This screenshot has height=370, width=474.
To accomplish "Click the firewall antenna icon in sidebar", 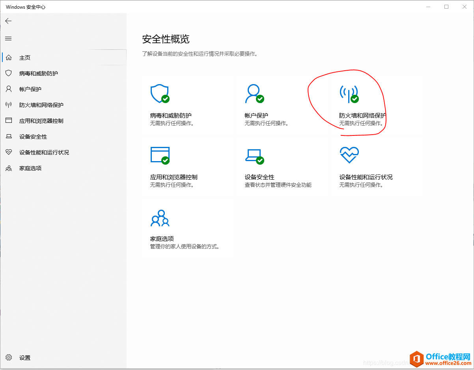I will point(9,105).
